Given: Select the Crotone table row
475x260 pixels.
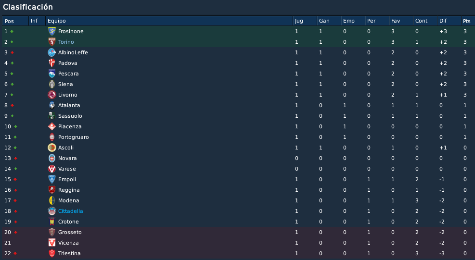Looking at the screenshot, I should pyautogui.click(x=238, y=222).
